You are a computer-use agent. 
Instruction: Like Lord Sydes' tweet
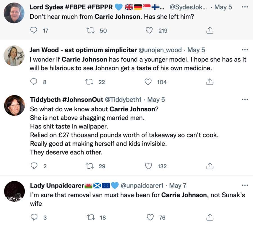pyautogui.click(x=150, y=31)
